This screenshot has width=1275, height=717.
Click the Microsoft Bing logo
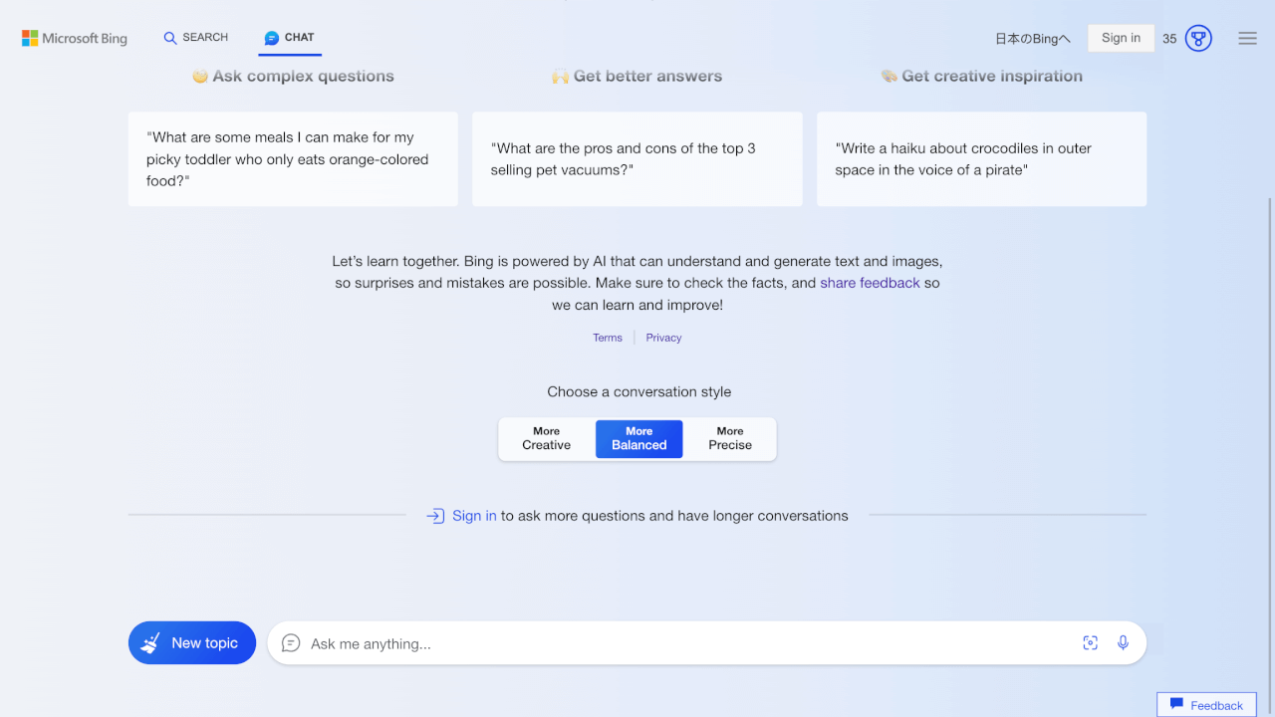tap(75, 38)
